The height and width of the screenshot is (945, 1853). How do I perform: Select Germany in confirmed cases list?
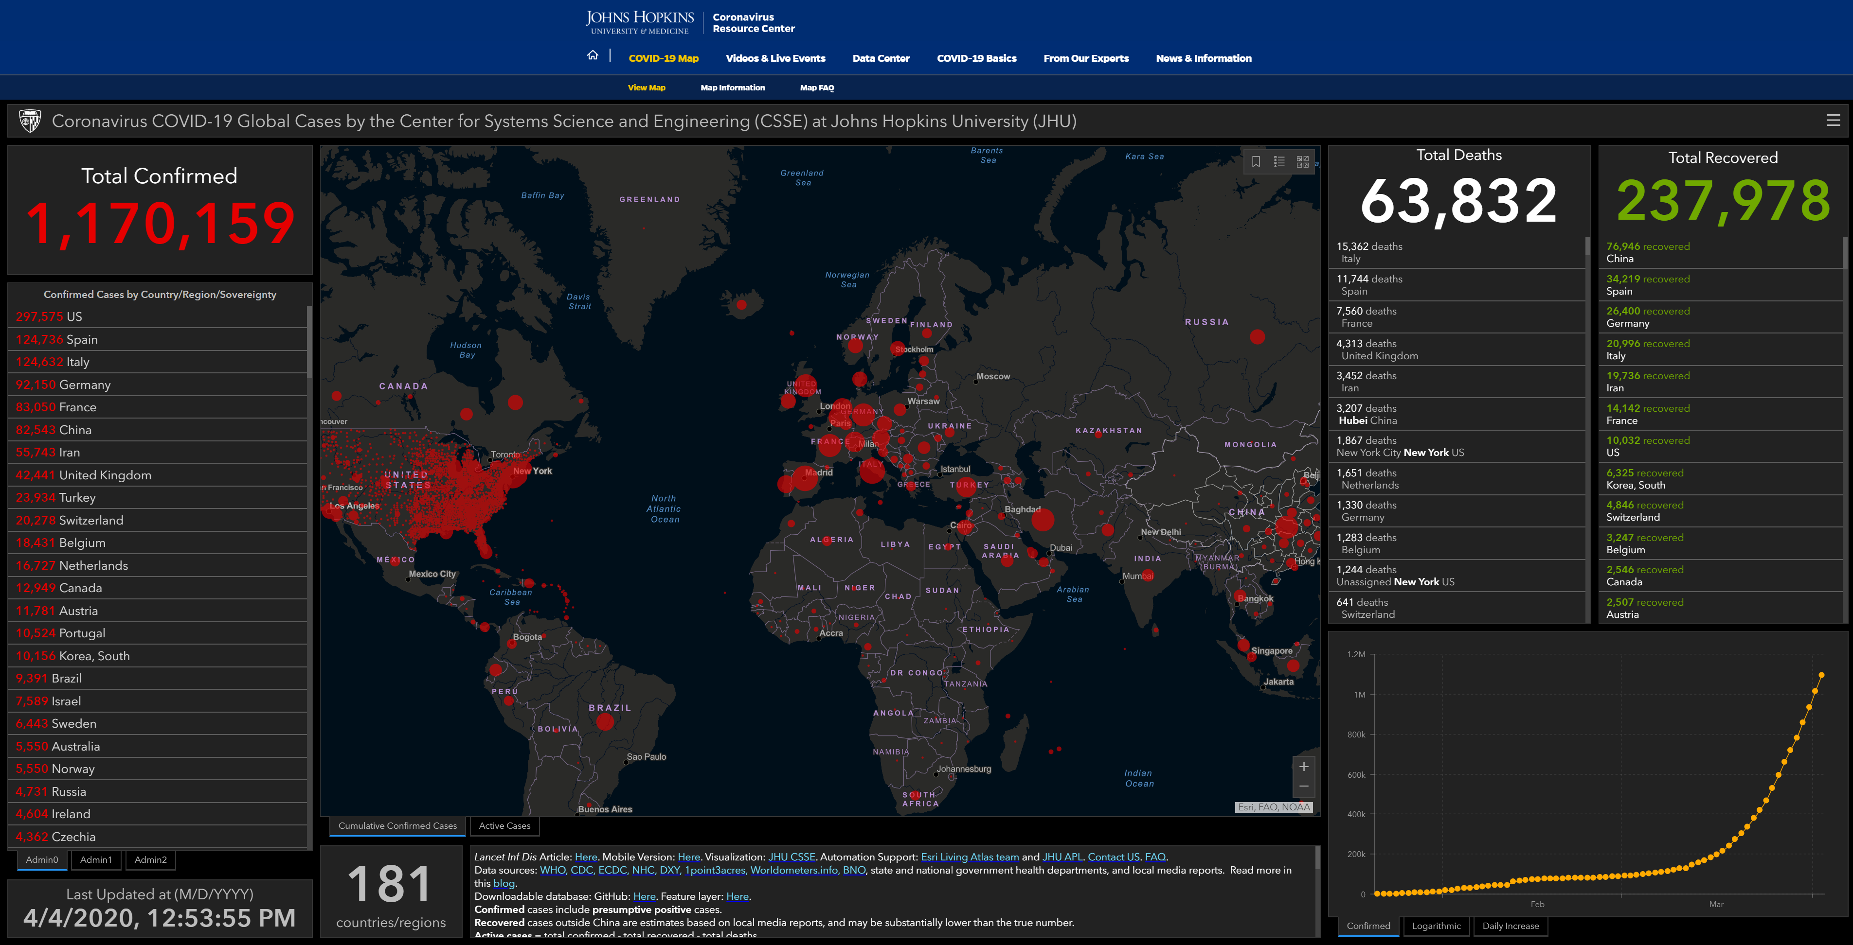(x=158, y=385)
